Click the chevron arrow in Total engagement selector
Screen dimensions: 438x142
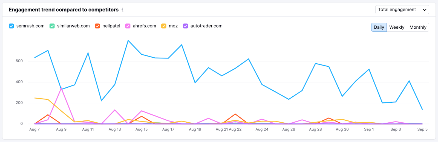[x=425, y=10]
